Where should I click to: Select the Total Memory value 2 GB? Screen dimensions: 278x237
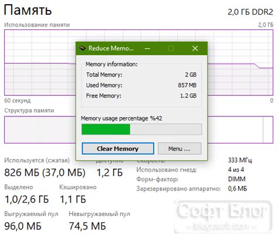[191, 75]
